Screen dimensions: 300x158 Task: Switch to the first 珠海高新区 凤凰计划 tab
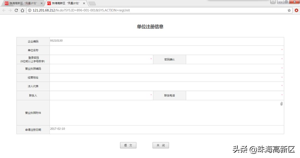pyautogui.click(x=23, y=3)
